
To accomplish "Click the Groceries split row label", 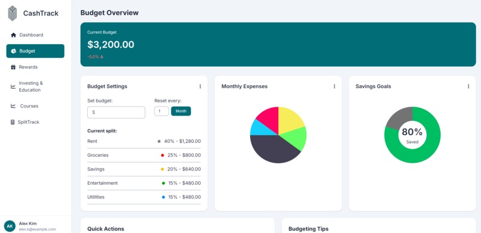I will [x=98, y=155].
